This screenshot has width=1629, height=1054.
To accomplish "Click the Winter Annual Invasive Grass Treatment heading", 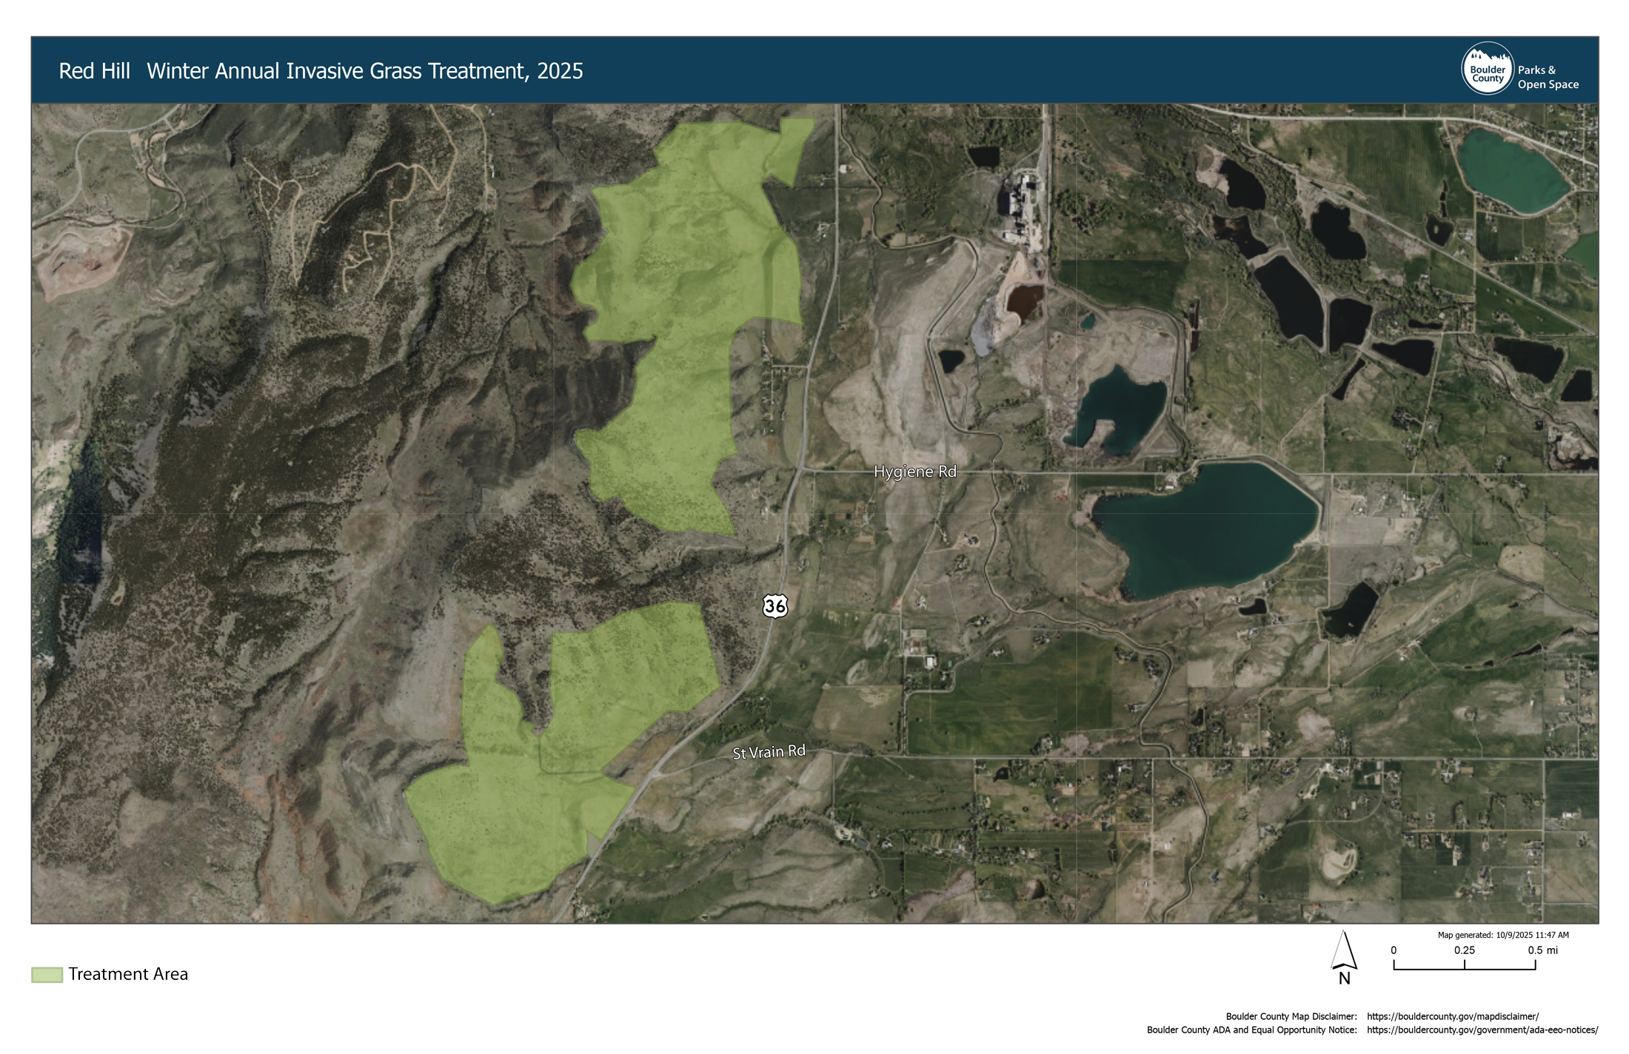I will click(364, 71).
